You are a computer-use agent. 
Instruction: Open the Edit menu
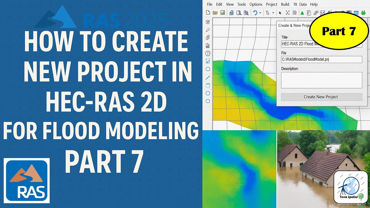219,4
